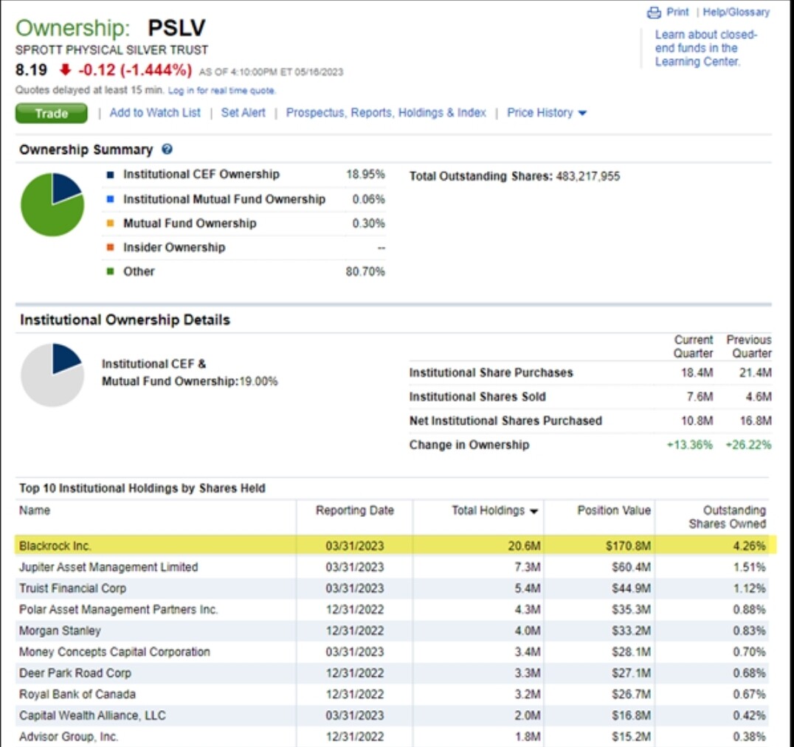
Task: Click the +13.36% Change in Ownership value
Action: [x=690, y=445]
